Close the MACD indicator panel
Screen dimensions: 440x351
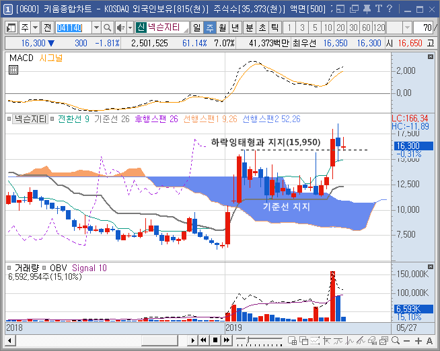pyautogui.click(x=431, y=57)
